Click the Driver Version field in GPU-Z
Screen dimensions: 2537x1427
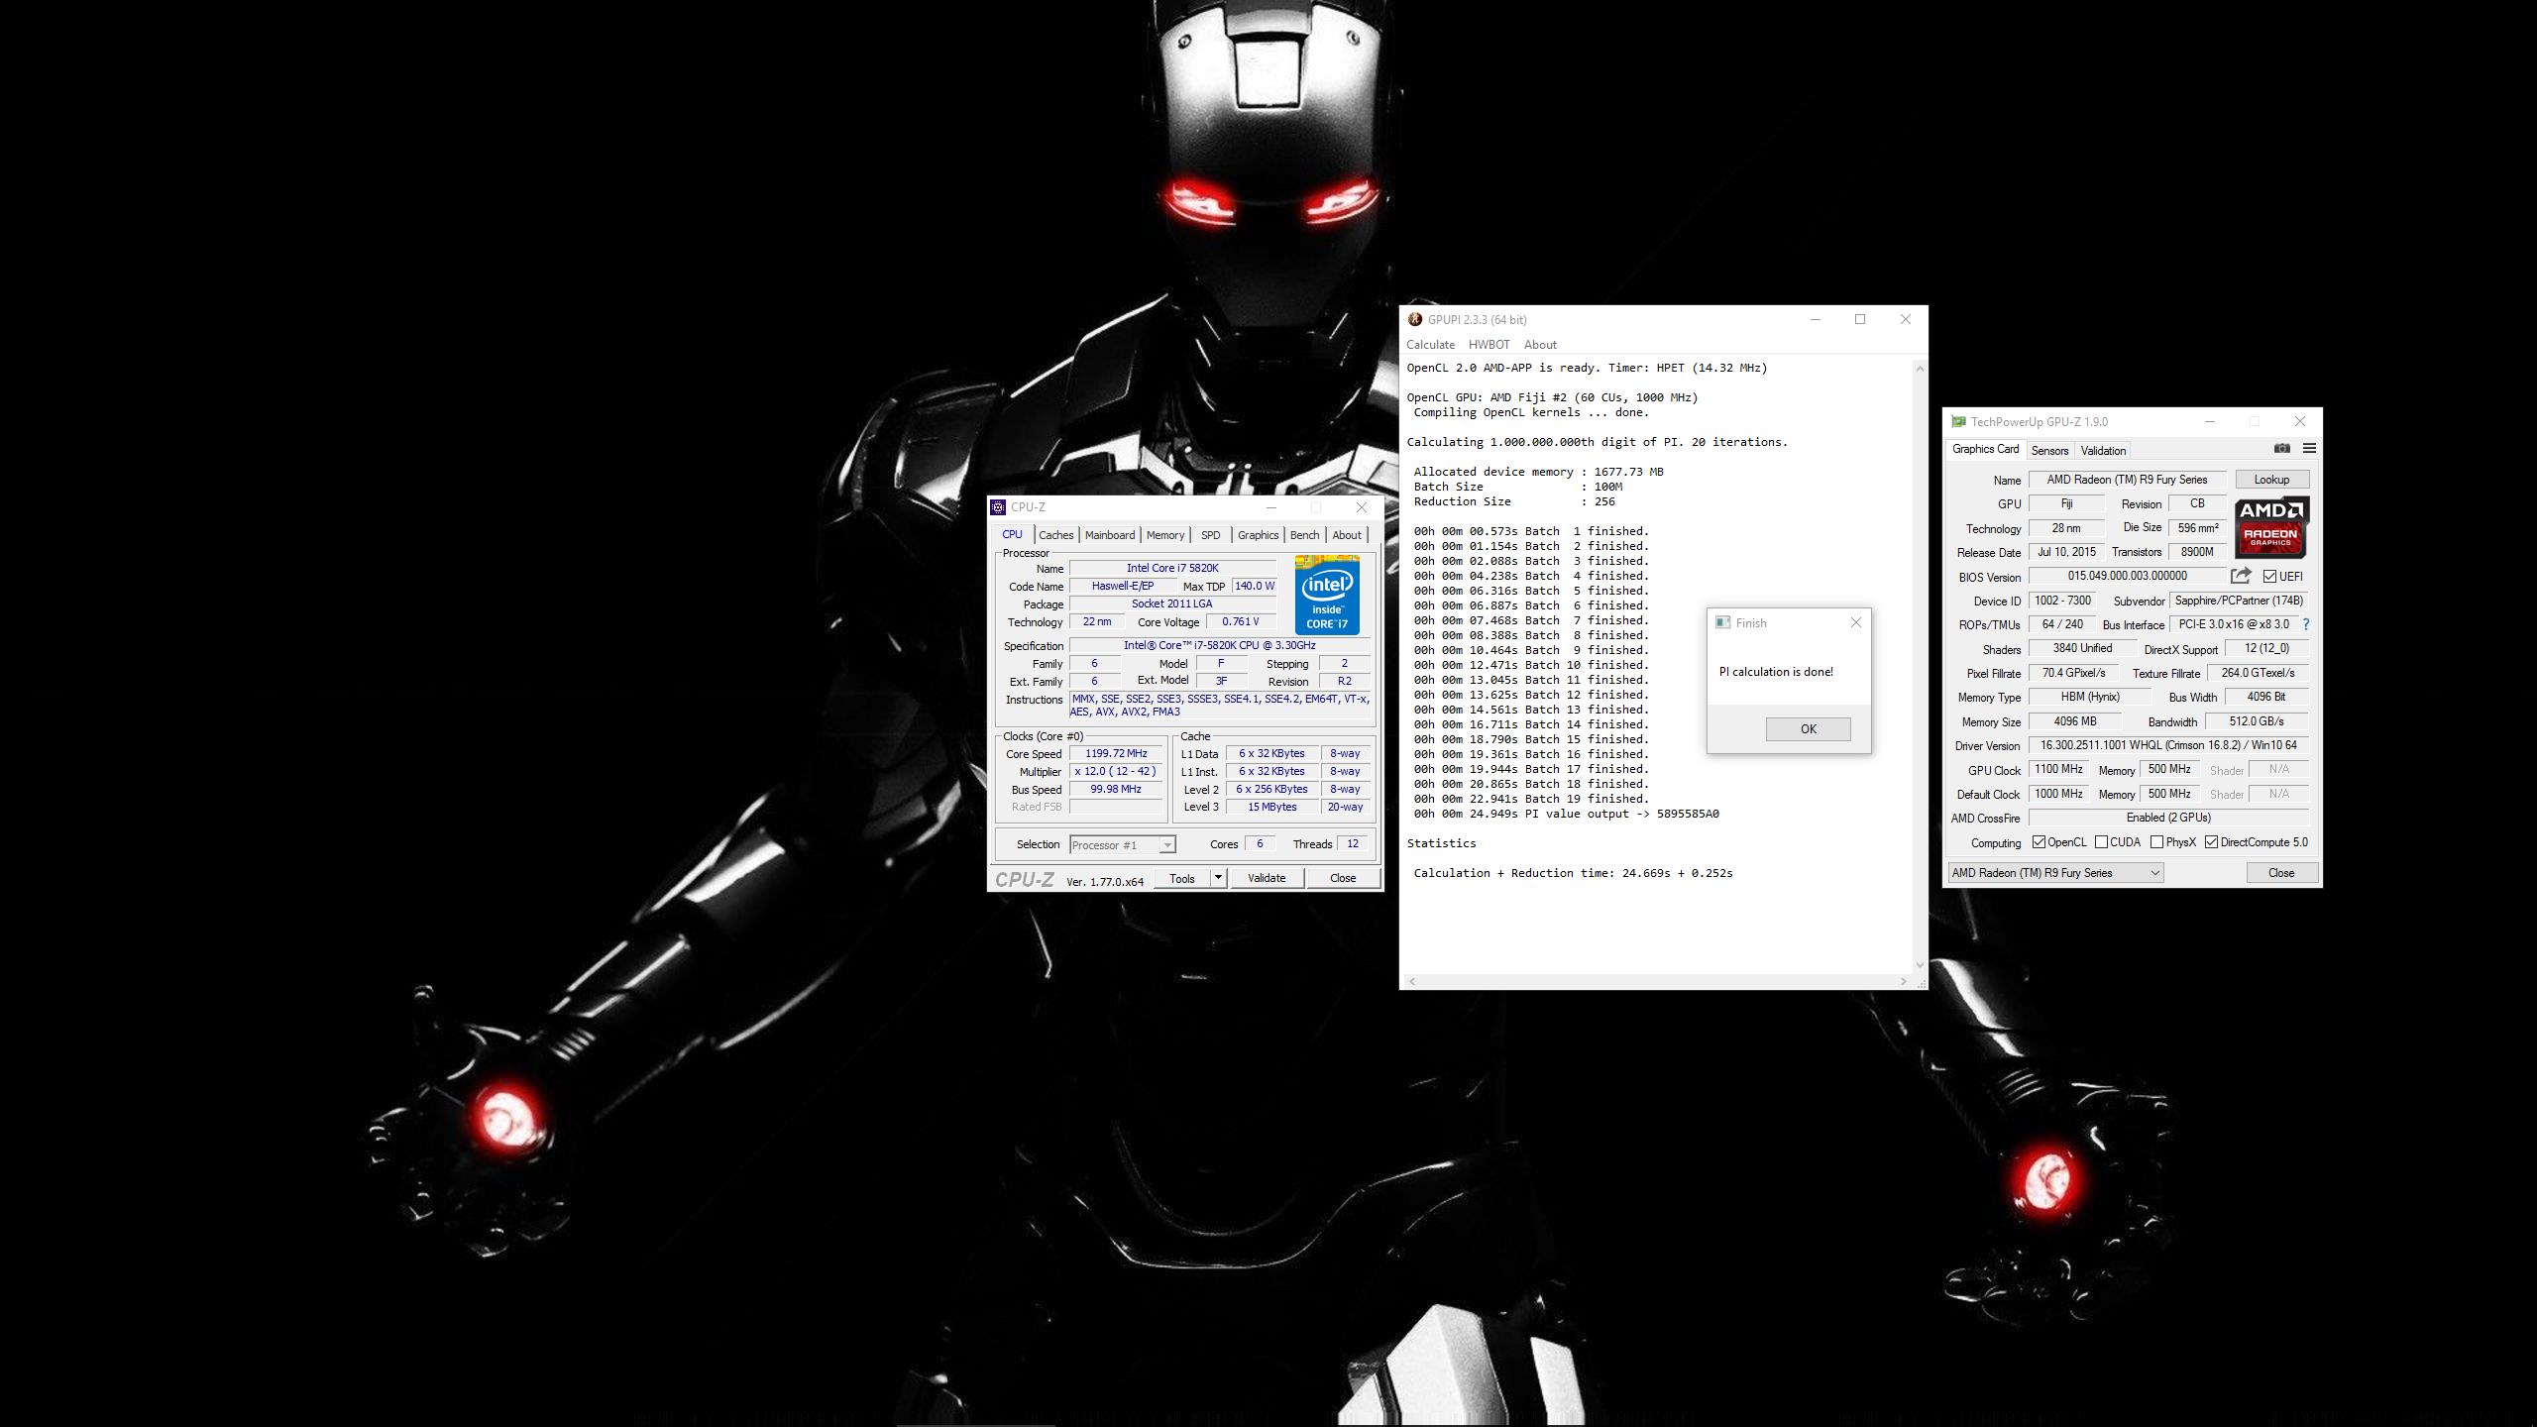(x=2168, y=745)
